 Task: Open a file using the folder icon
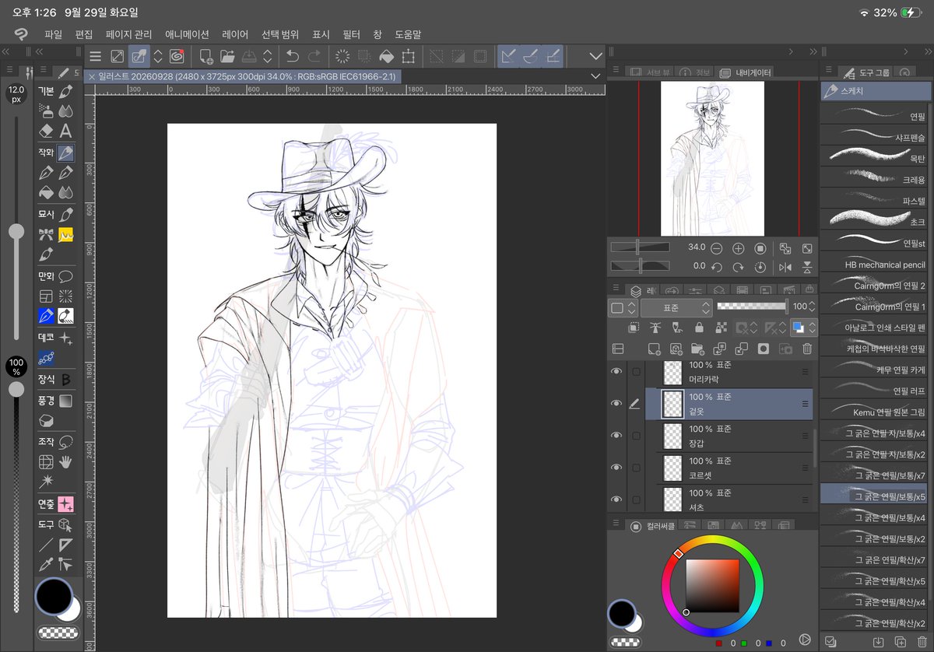click(x=227, y=56)
